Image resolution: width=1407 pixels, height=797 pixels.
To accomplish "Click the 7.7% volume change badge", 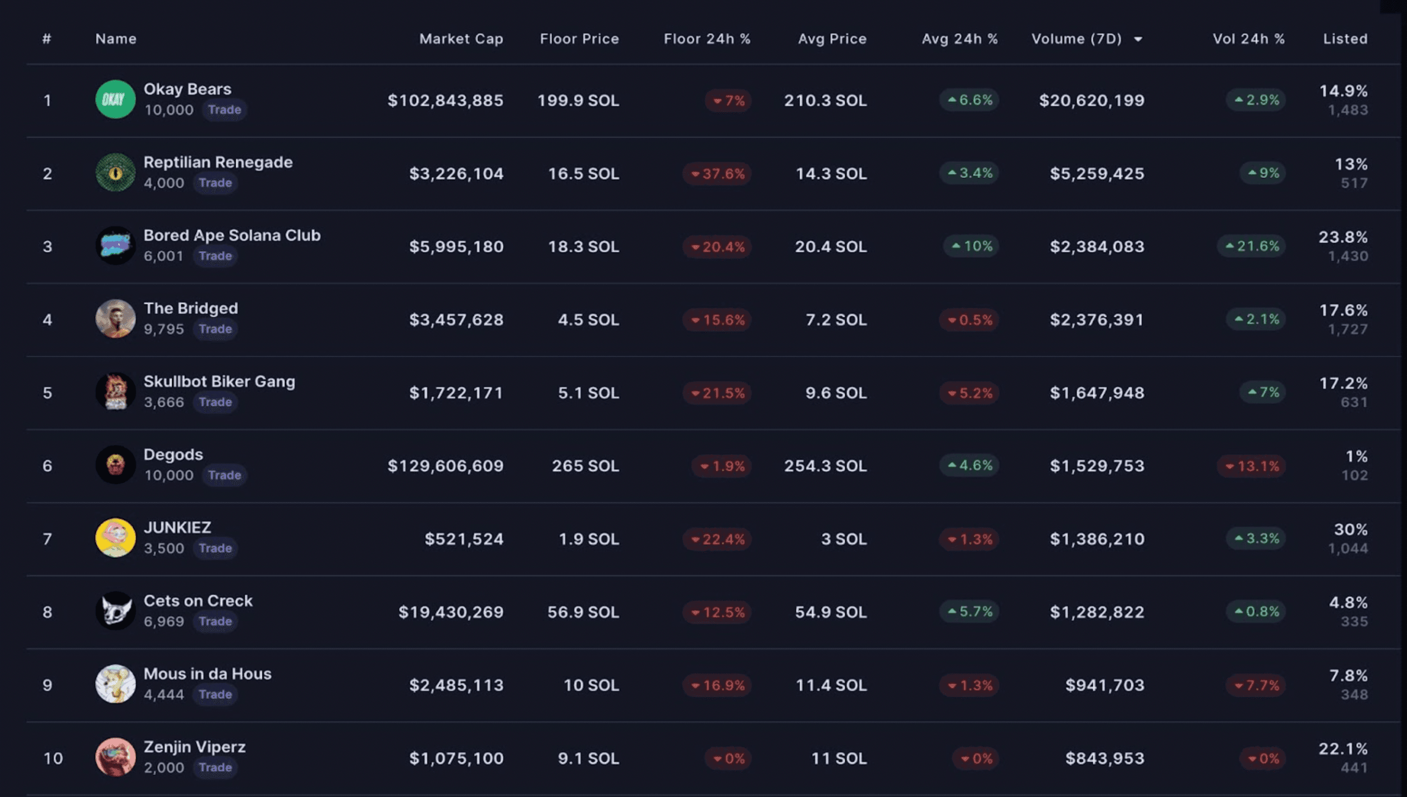I will (x=1256, y=686).
